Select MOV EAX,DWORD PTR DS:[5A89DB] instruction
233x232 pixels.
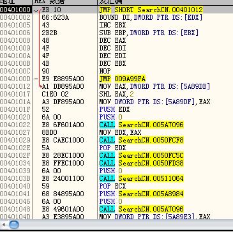154,86
